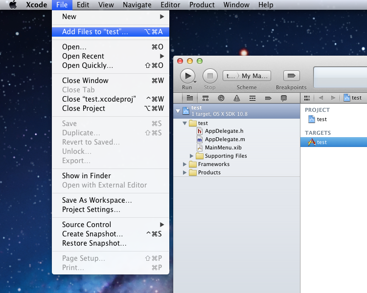This screenshot has height=293, width=367.
Task: Choose Open… from File menu
Action: (x=111, y=47)
